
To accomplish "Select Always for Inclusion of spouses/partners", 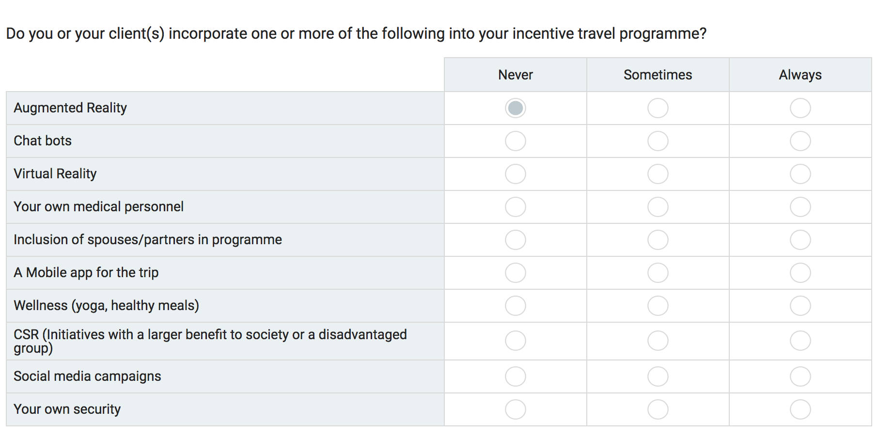I will [800, 240].
